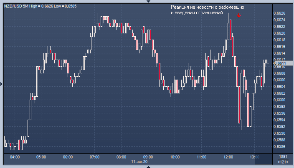Click the left side panel arrow
This screenshot has height=168, width=294.
[2, 84]
